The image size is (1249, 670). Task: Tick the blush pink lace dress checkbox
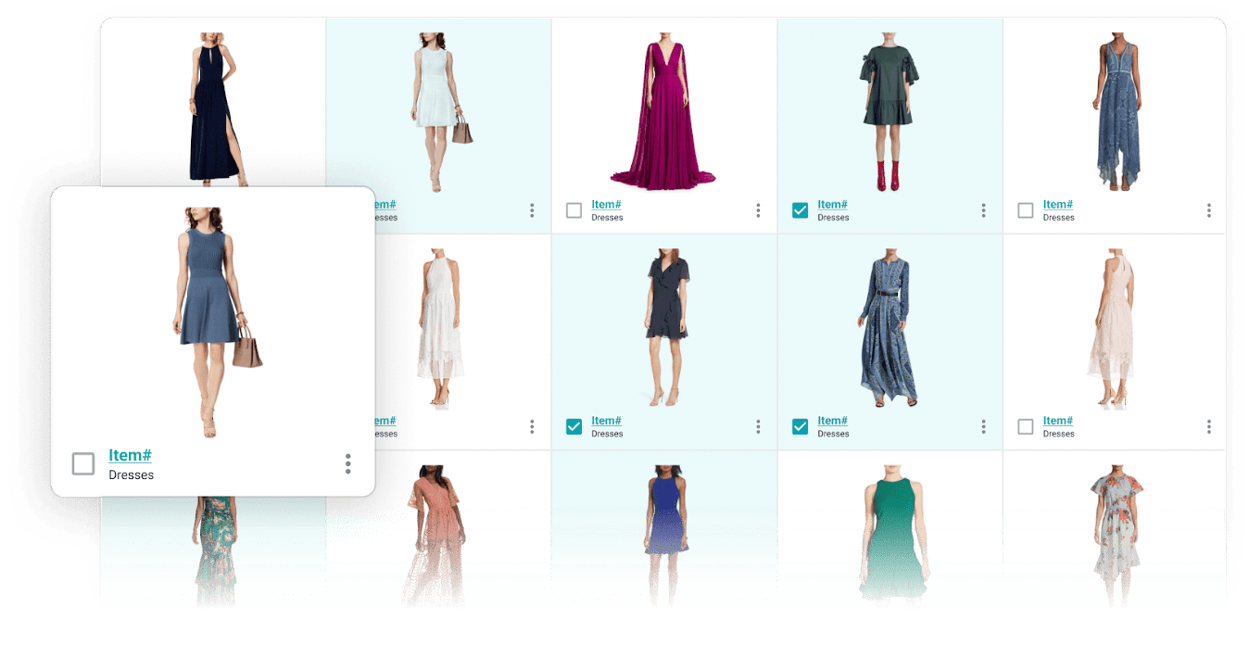pos(1026,426)
